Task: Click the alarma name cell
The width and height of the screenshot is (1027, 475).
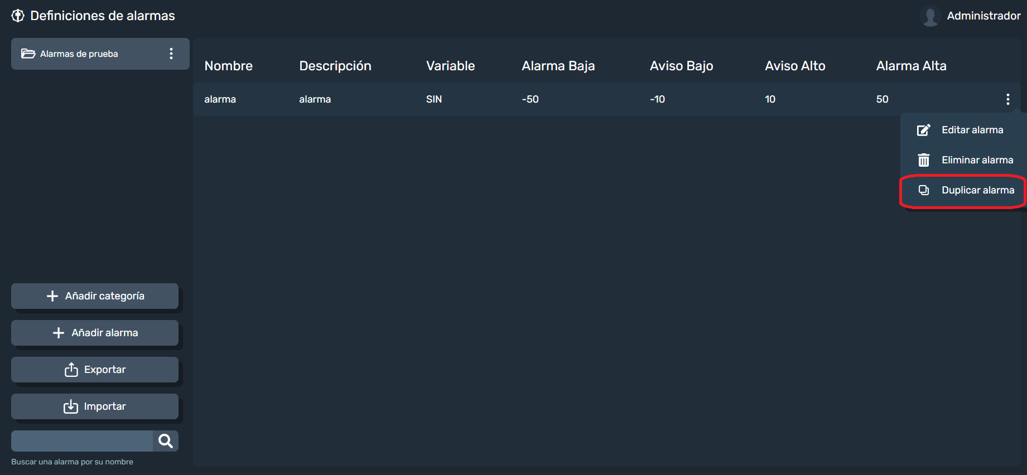Action: pyautogui.click(x=220, y=99)
